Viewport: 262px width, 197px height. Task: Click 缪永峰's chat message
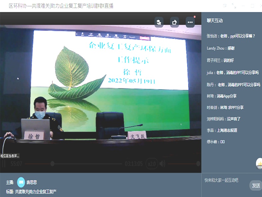pyautogui.click(x=216, y=142)
